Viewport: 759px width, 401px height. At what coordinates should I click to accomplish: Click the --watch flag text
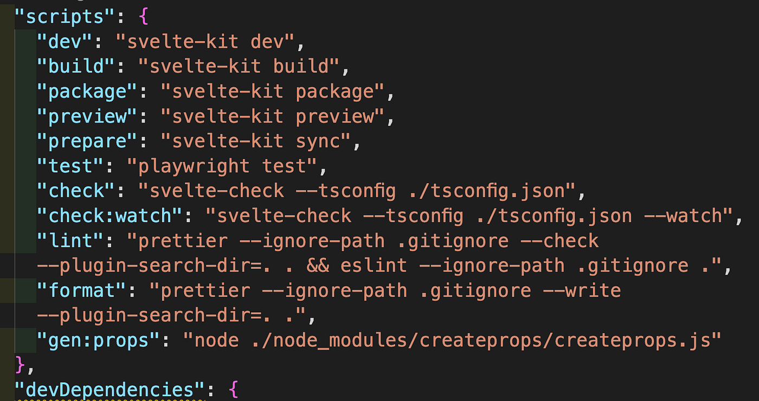click(683, 216)
